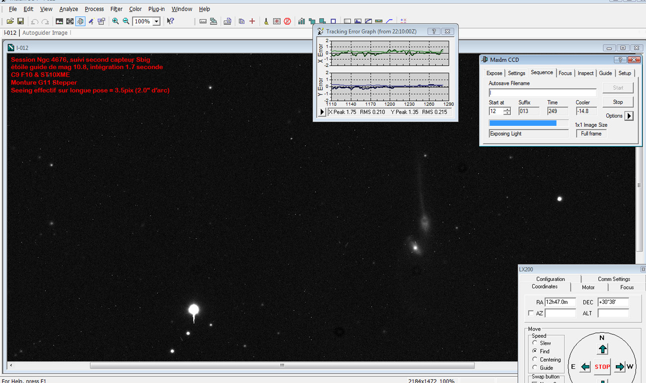
Task: Click the histogram bars toolbar icon
Action: click(301, 21)
